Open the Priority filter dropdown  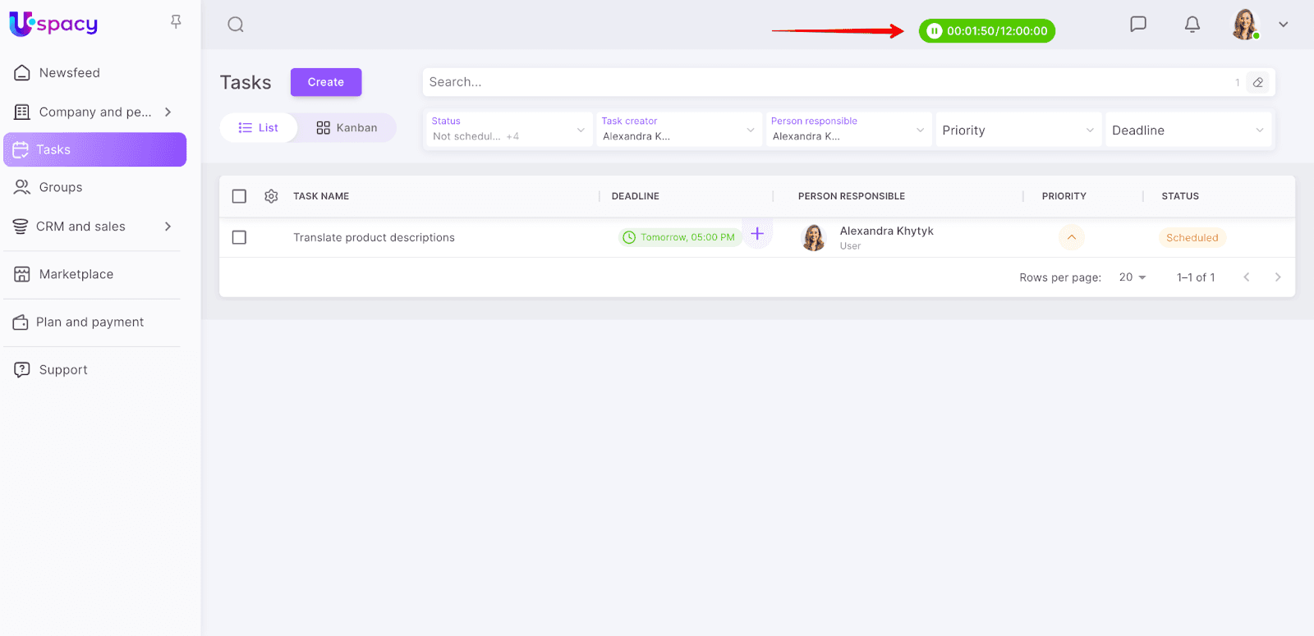point(1018,130)
